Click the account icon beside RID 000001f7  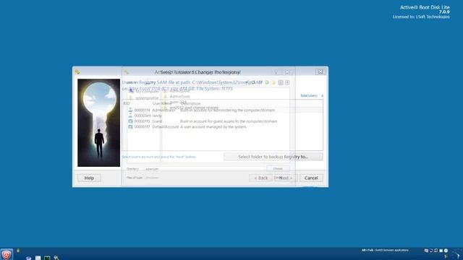point(130,127)
